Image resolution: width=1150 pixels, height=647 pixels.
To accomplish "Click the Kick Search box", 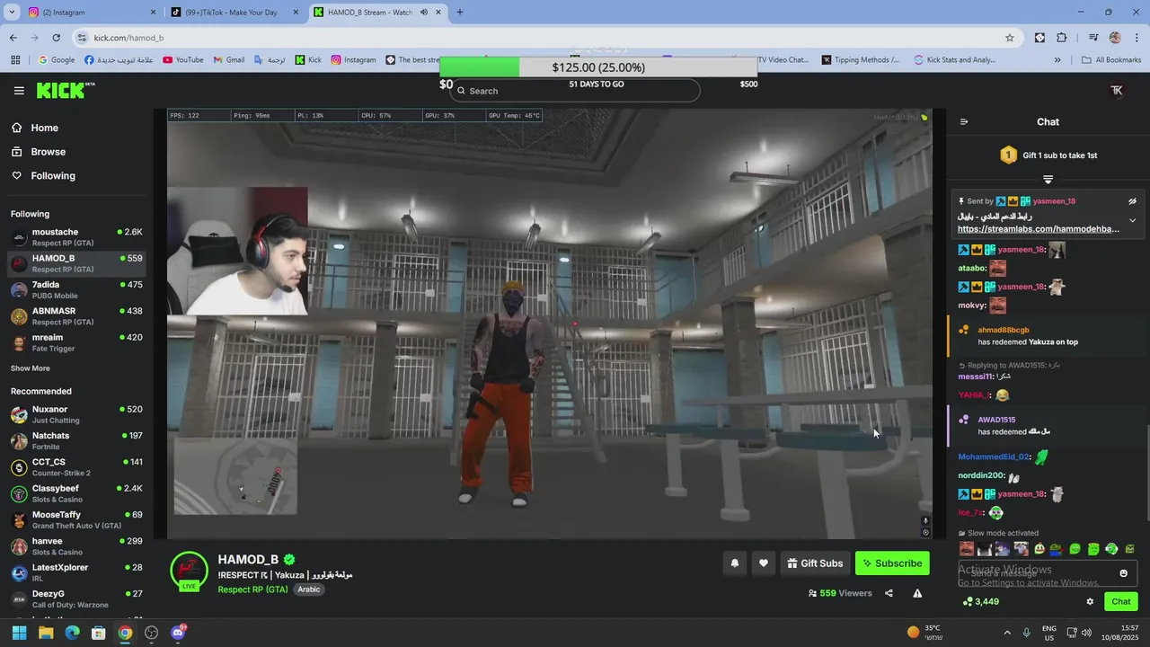I will 575,91.
